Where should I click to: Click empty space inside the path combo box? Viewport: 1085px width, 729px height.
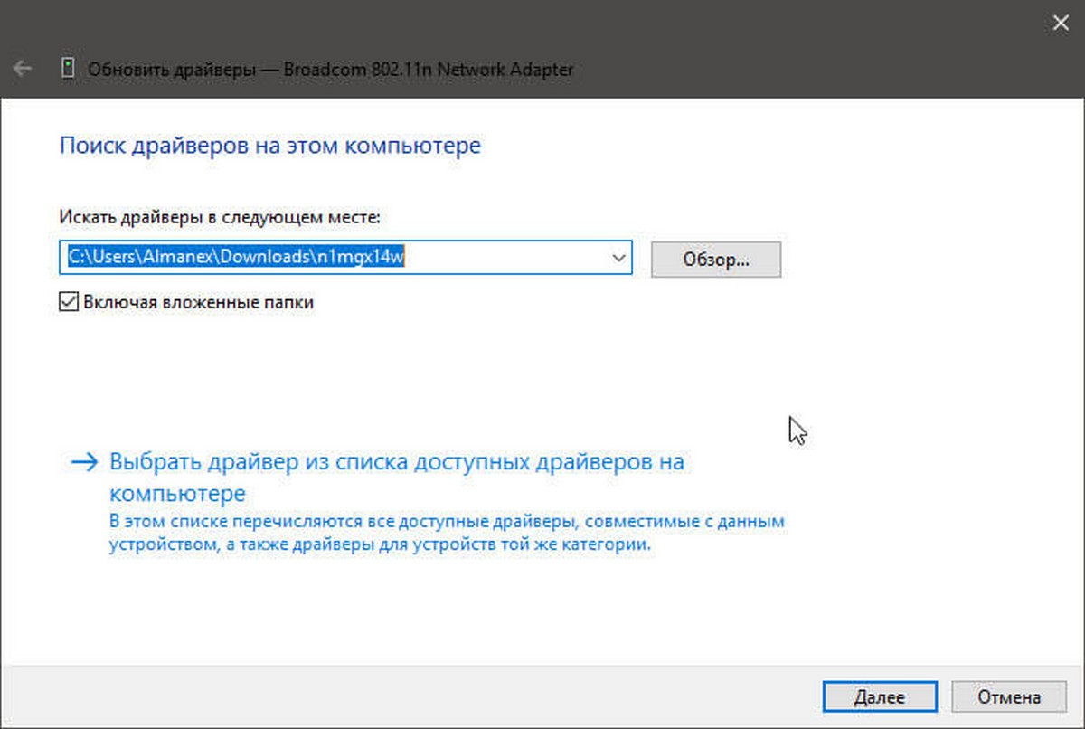click(x=515, y=258)
